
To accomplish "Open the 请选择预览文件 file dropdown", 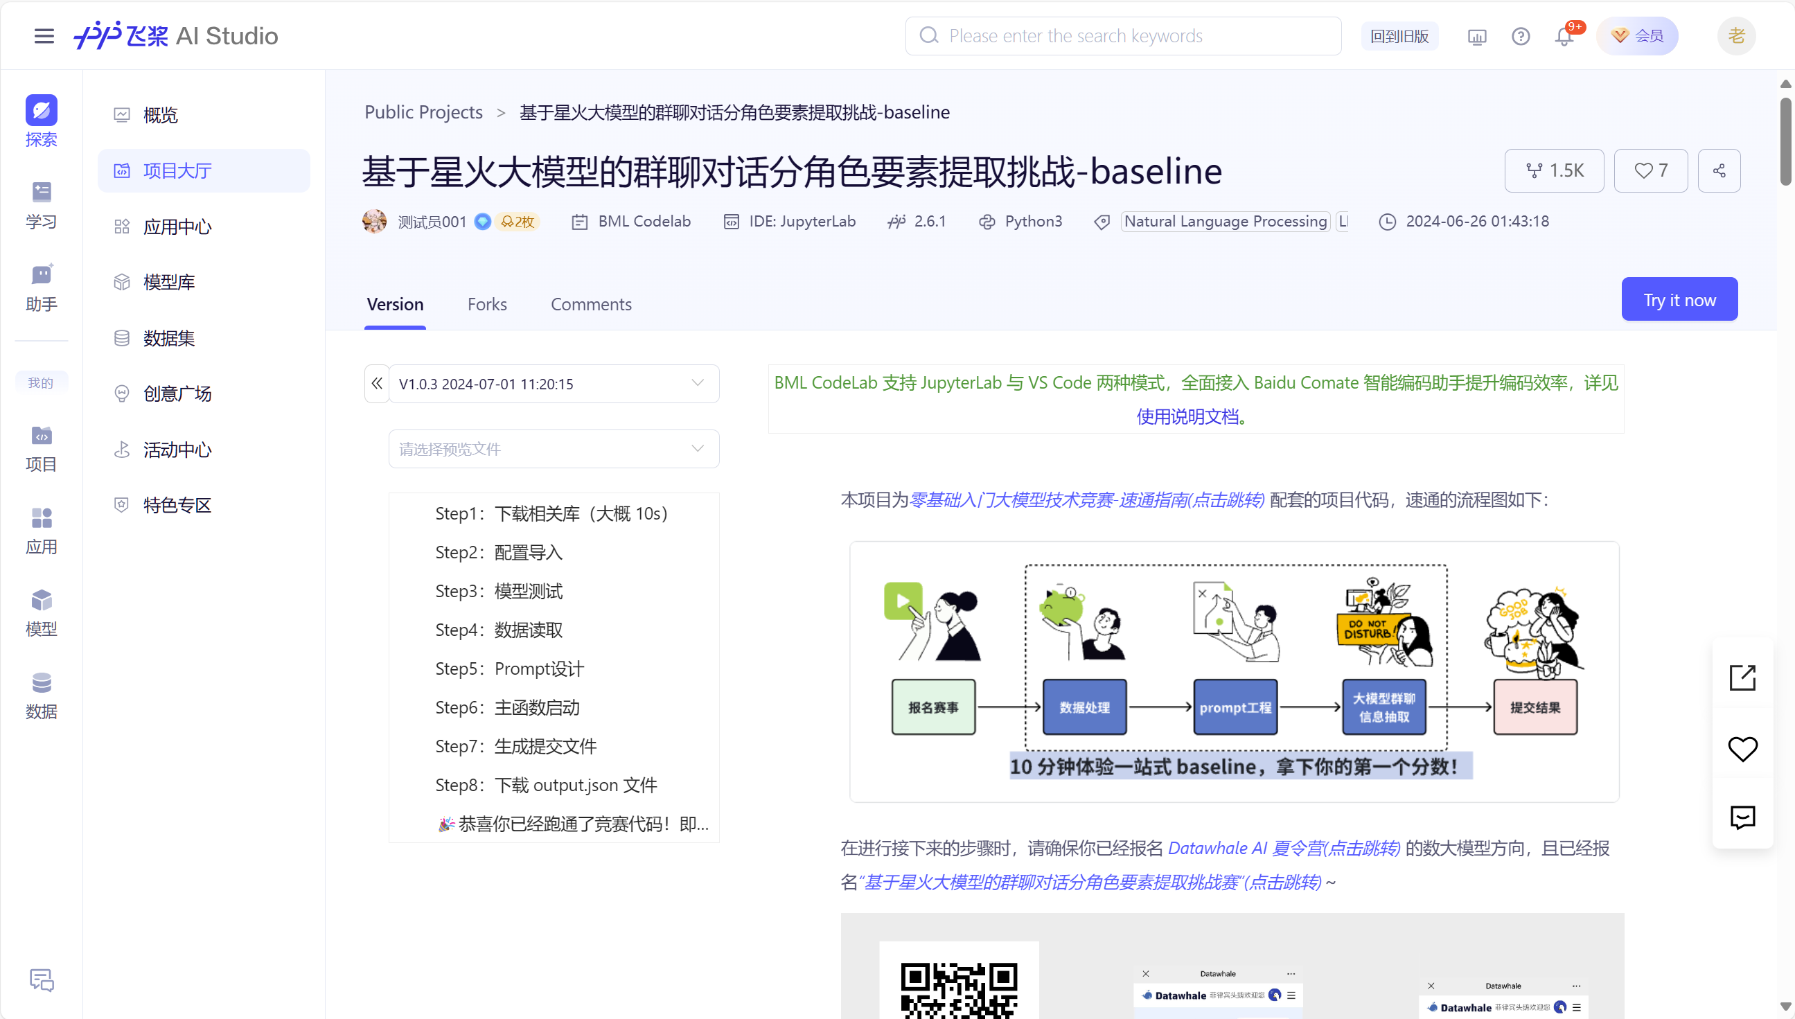I will [x=553, y=449].
